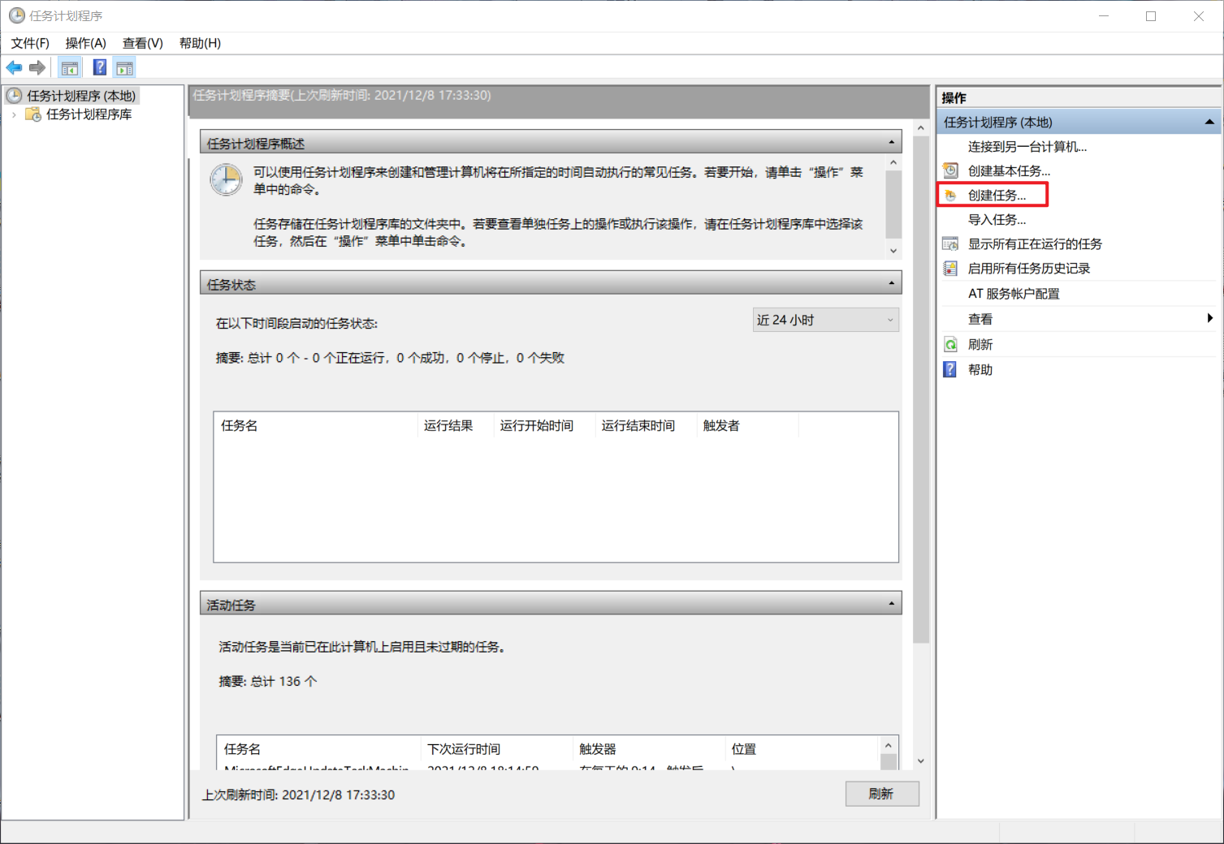
Task: Click the 下次运行时间 column header
Action: tap(496, 749)
